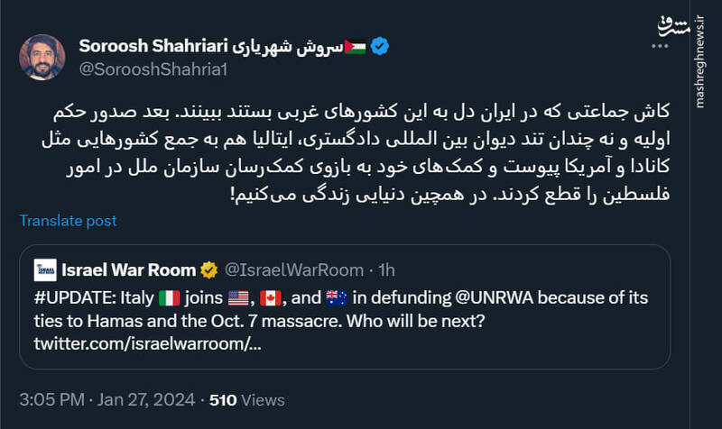Follow the twitter.com/israelwarroom link
This screenshot has width=722, height=429.
click(x=148, y=344)
